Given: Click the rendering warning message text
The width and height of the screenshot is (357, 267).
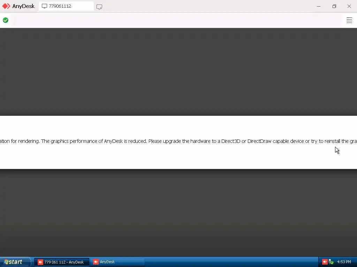Looking at the screenshot, I should [x=178, y=141].
